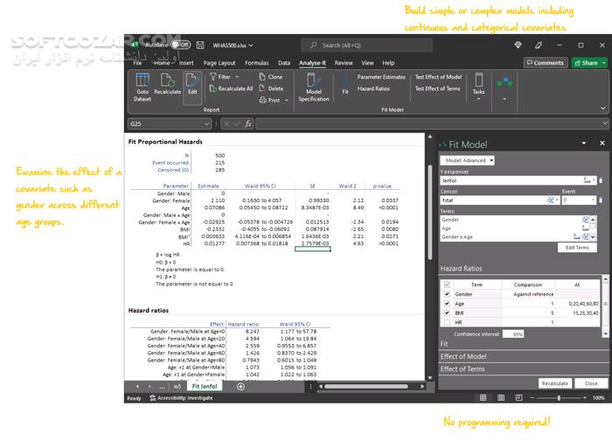Click Parameter Estimates in ribbon

click(x=381, y=77)
